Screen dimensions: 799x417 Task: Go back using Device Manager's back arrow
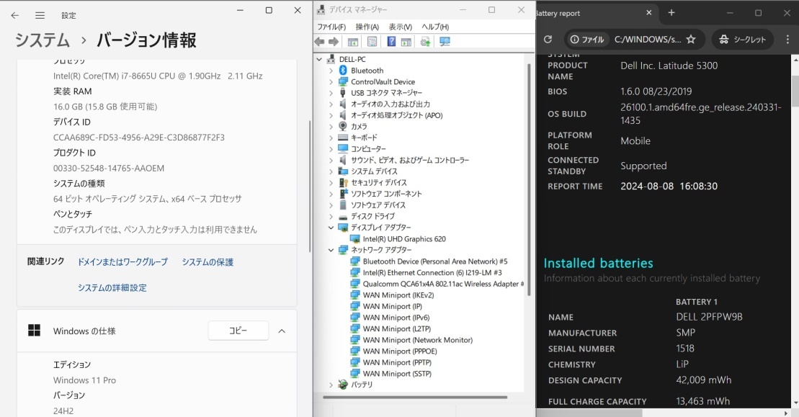click(319, 42)
